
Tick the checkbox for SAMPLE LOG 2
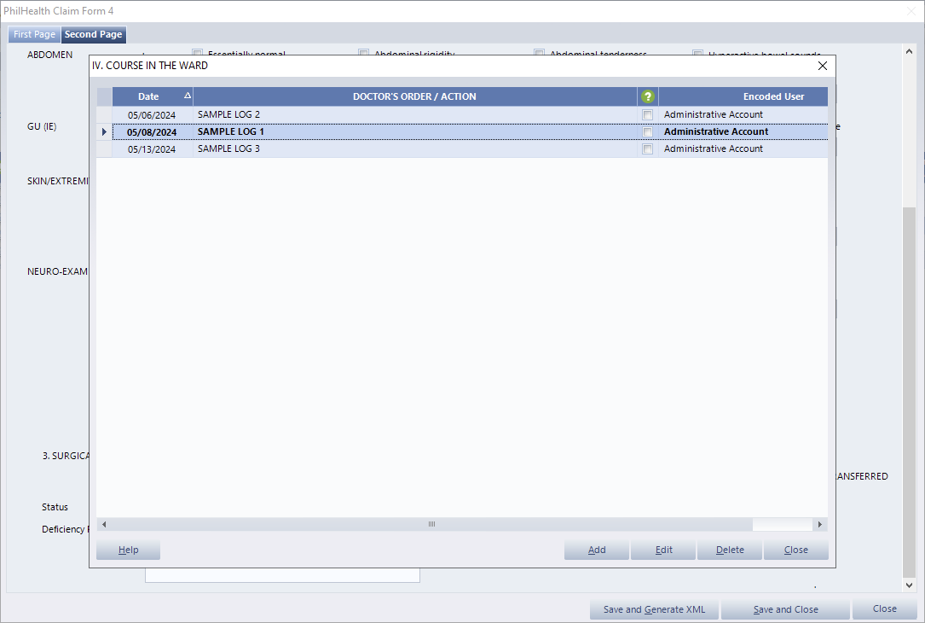(648, 114)
